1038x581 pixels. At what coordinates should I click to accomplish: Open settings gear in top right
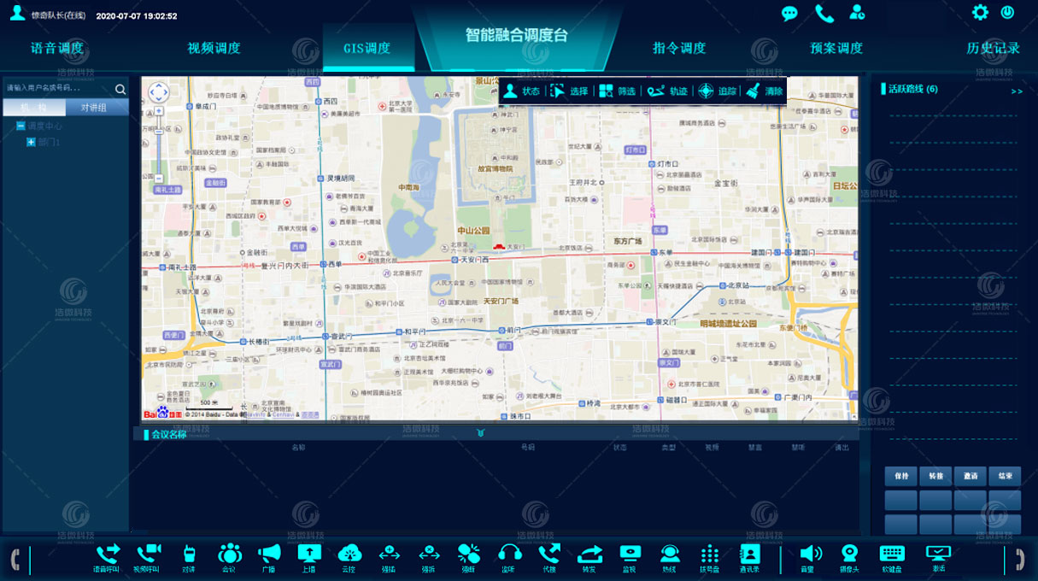980,12
